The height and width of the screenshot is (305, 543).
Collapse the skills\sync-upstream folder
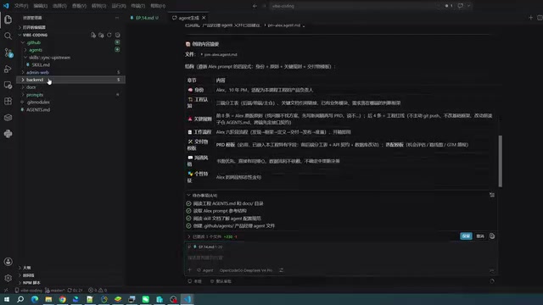pos(49,58)
